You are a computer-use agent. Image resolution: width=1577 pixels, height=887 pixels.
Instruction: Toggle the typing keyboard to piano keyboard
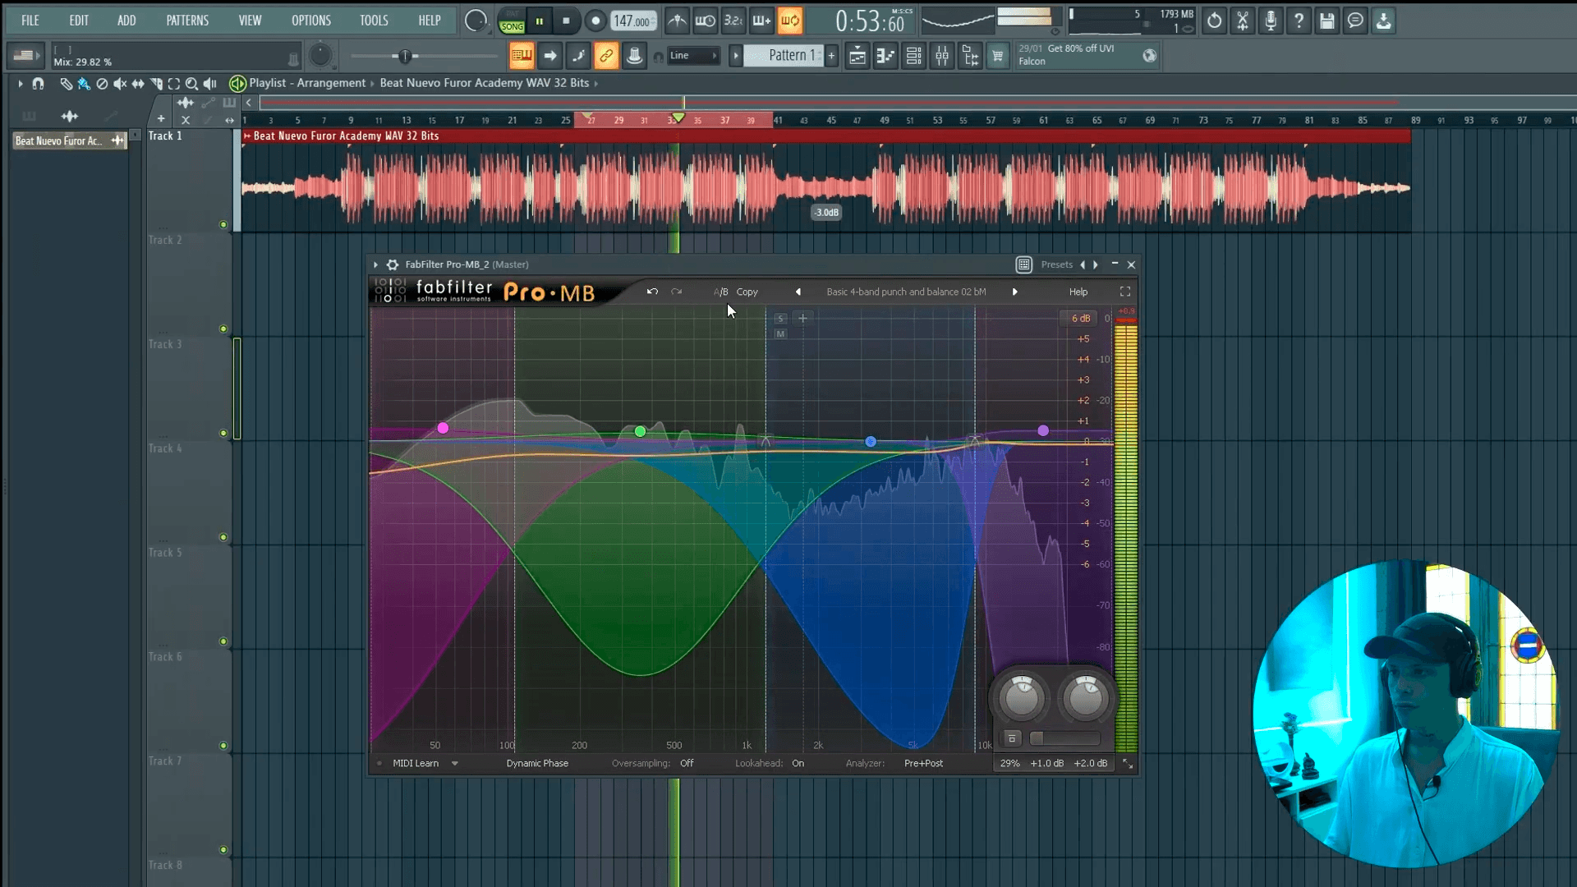coord(761,21)
